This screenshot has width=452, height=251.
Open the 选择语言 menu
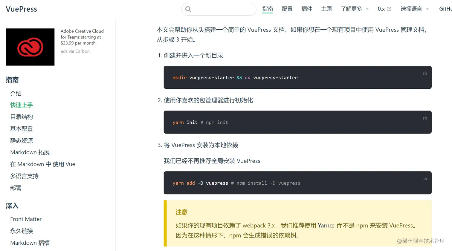[411, 9]
